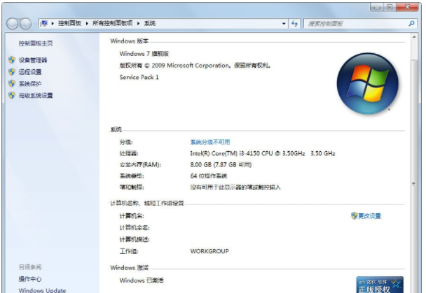426x293 pixels.
Task: Expand the arrow after 所有控制面板项 breadcrumb
Action: (140, 23)
